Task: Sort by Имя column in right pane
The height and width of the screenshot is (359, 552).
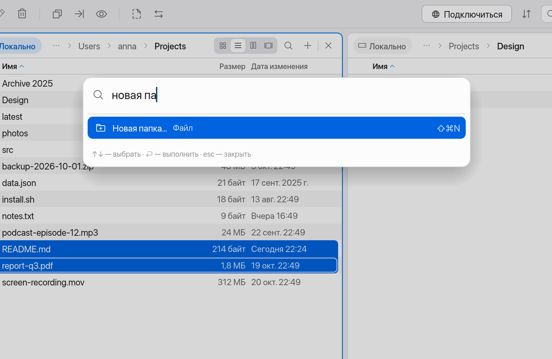Action: click(x=383, y=66)
